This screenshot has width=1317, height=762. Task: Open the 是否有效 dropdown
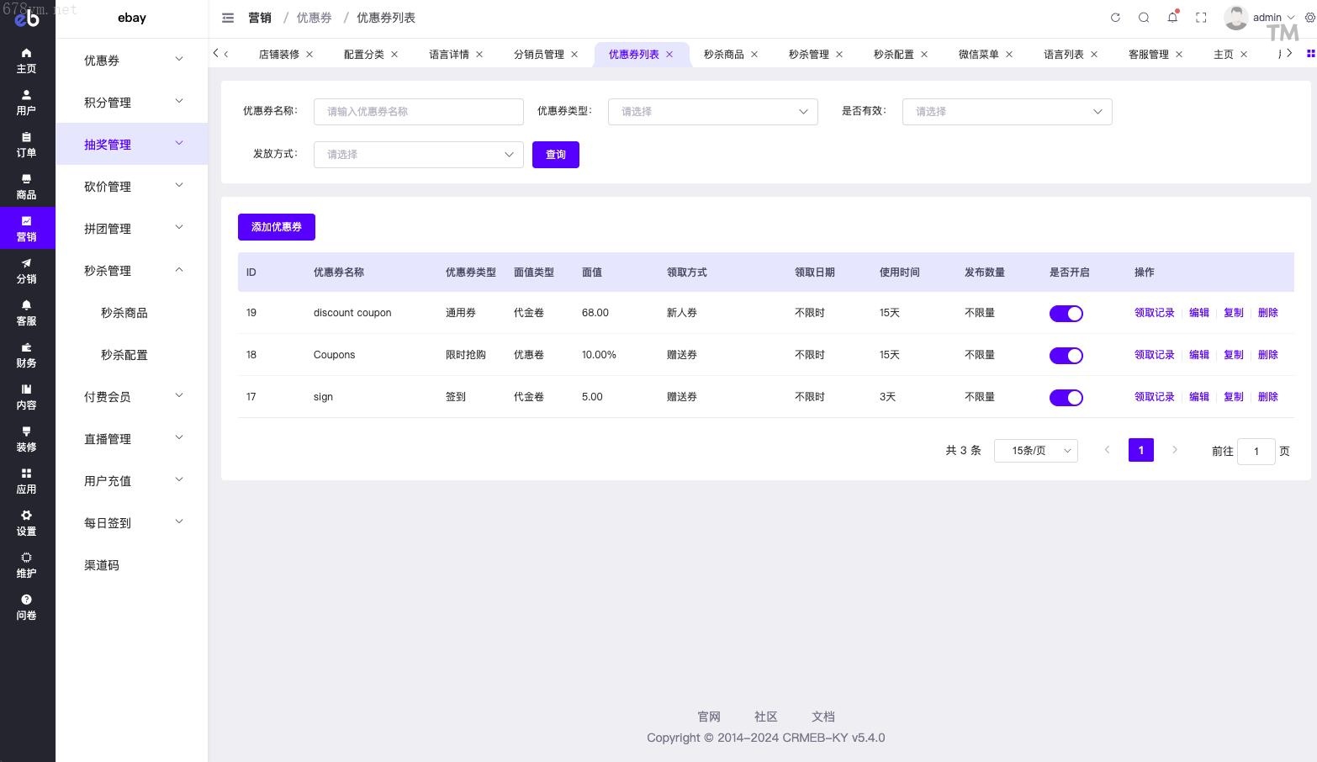click(1007, 112)
